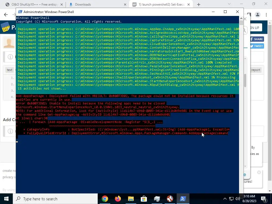This screenshot has height=204, width=272.
Task: Click the paste author avatar
Action: (x=9, y=42)
